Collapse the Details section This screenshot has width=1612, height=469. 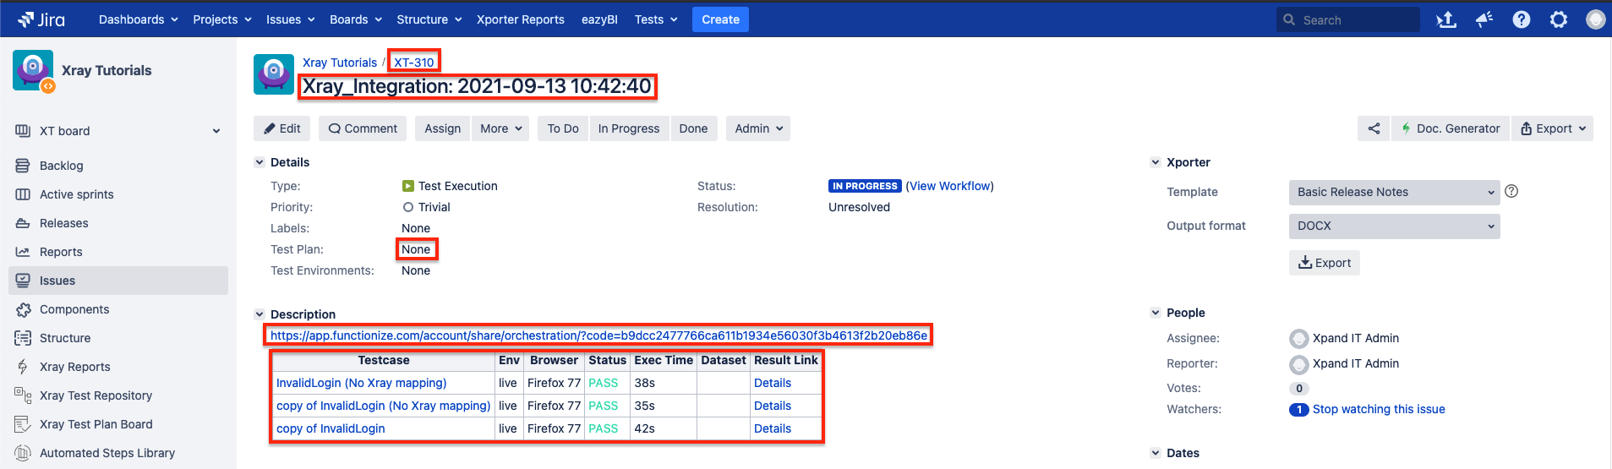coord(260,162)
